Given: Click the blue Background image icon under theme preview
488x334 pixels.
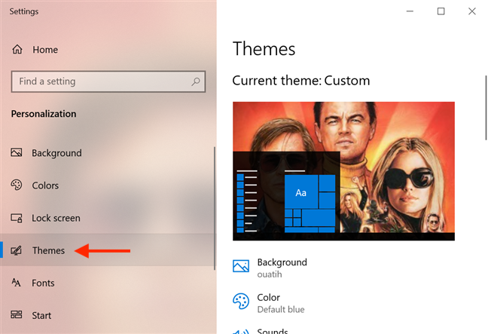Looking at the screenshot, I should coord(241,266).
